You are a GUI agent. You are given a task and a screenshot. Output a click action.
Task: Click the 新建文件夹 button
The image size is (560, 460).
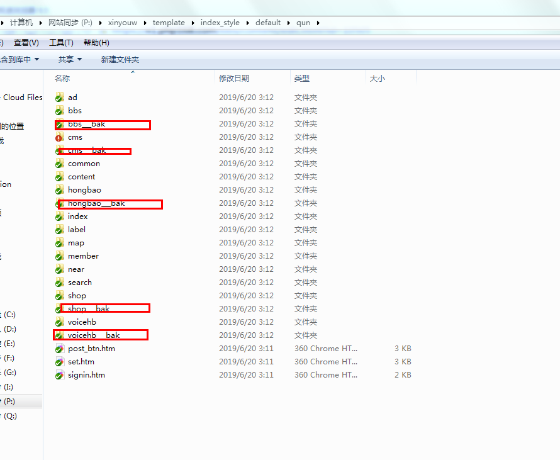(x=120, y=59)
